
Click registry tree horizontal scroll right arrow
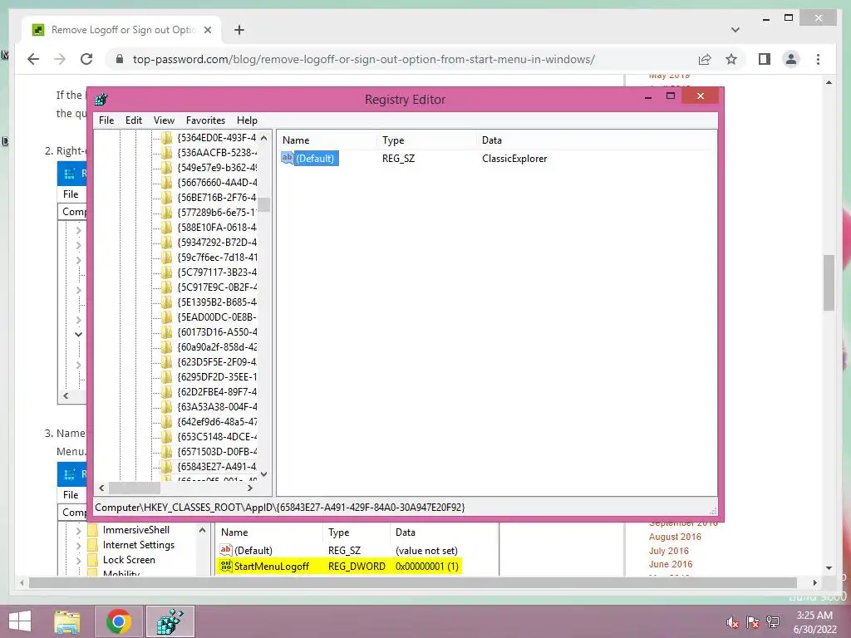click(249, 488)
